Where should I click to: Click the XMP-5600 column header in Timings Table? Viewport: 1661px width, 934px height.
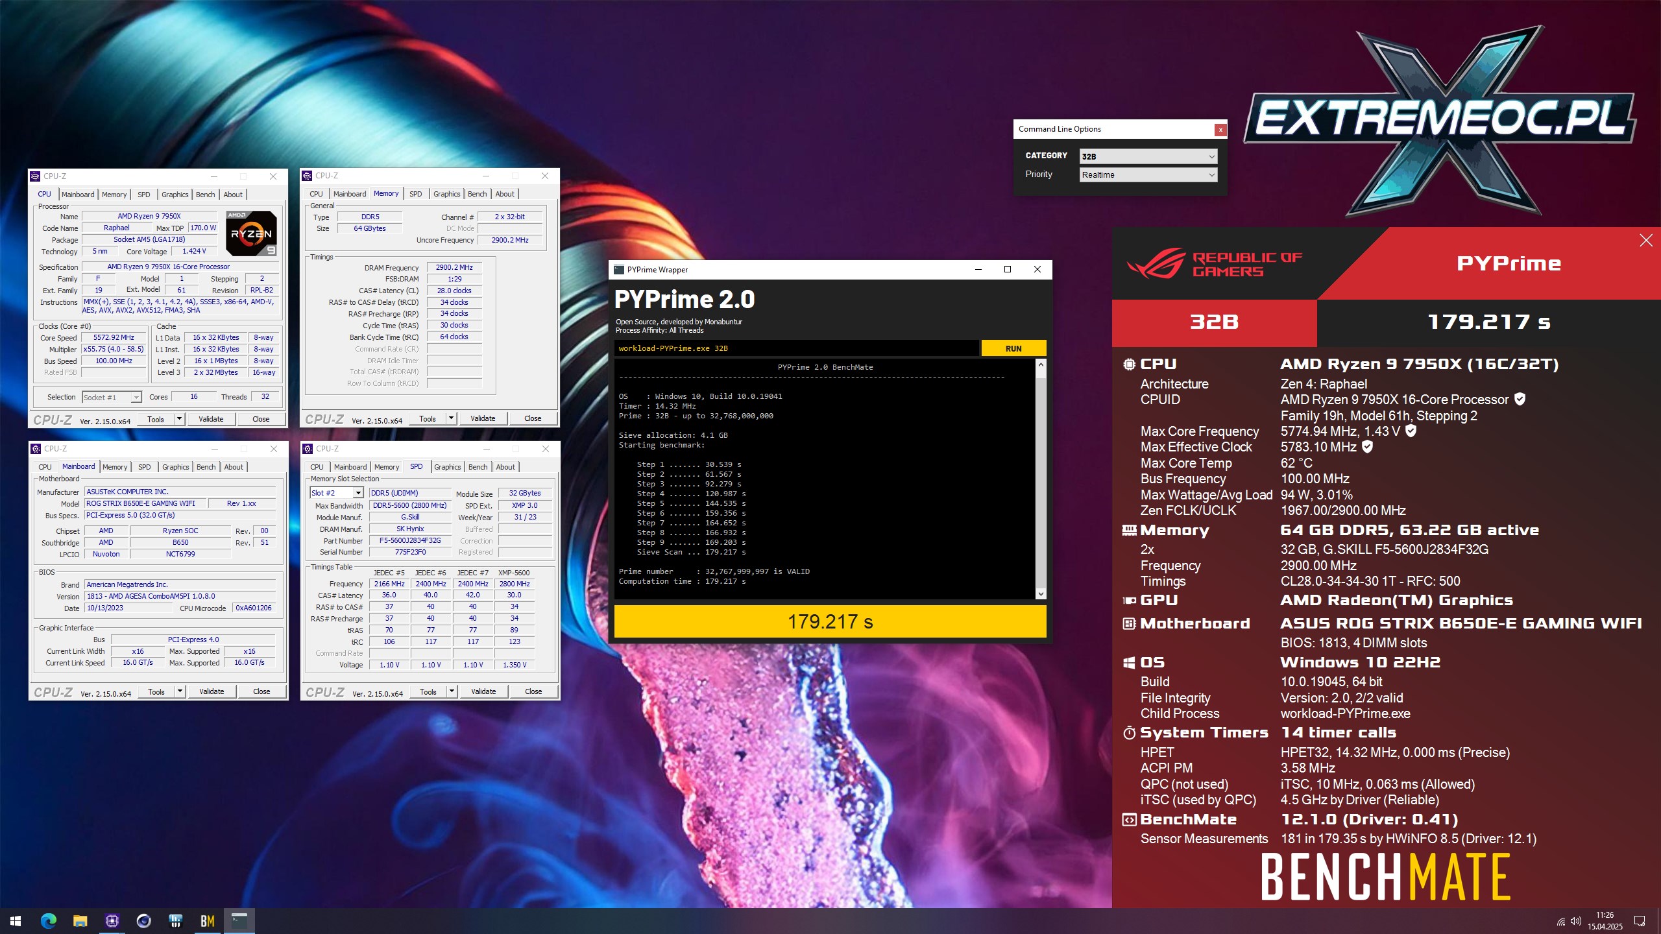click(514, 573)
